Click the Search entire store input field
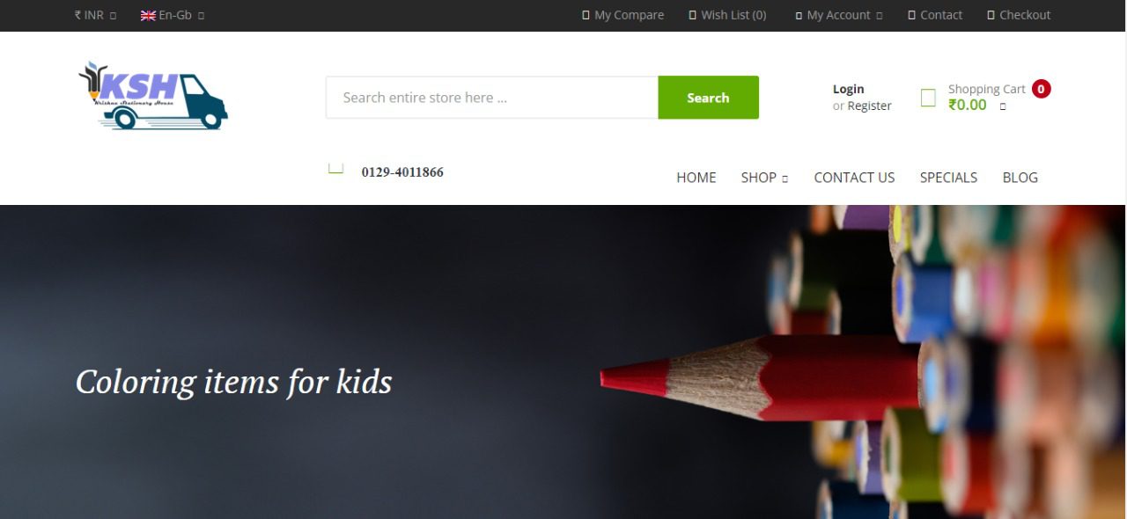Image resolution: width=1127 pixels, height=519 pixels. (492, 98)
